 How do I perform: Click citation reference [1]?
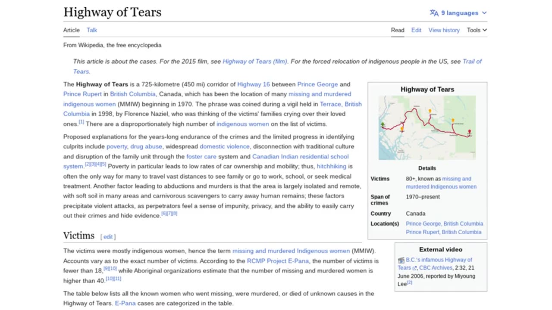click(81, 122)
